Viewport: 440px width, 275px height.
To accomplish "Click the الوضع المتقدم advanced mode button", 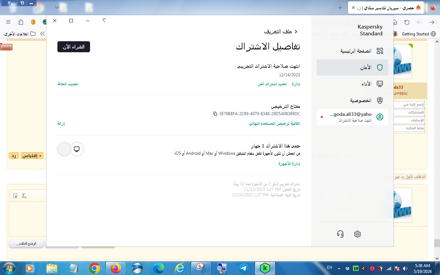I will click(x=26, y=244).
